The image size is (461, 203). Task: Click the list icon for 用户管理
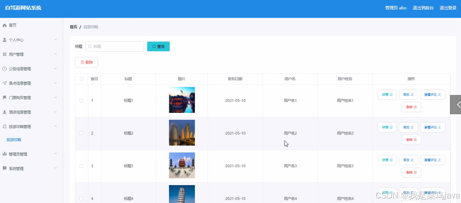click(5, 55)
